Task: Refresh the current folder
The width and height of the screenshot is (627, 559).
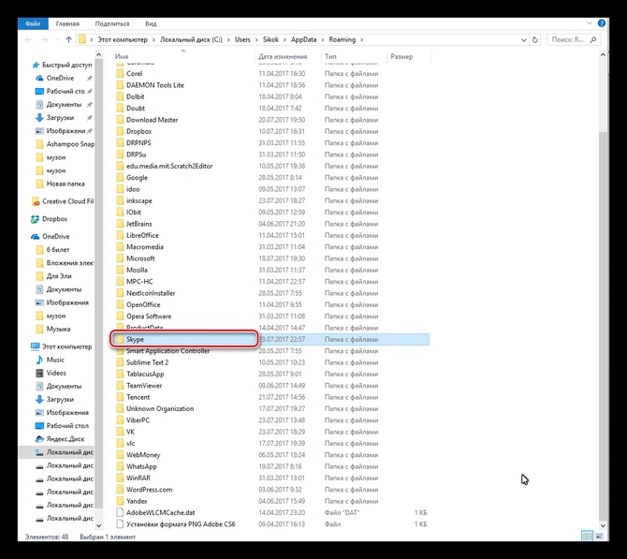Action: click(x=534, y=39)
